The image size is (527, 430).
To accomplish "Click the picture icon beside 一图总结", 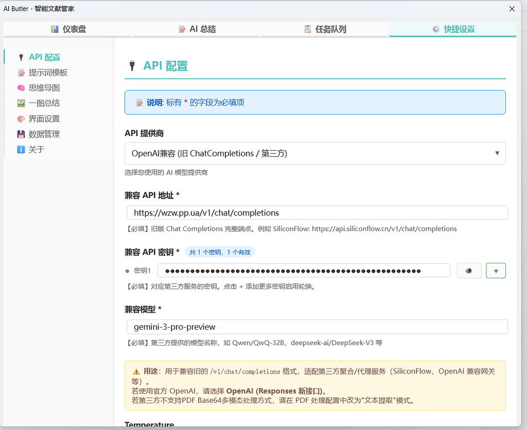I will pos(21,103).
